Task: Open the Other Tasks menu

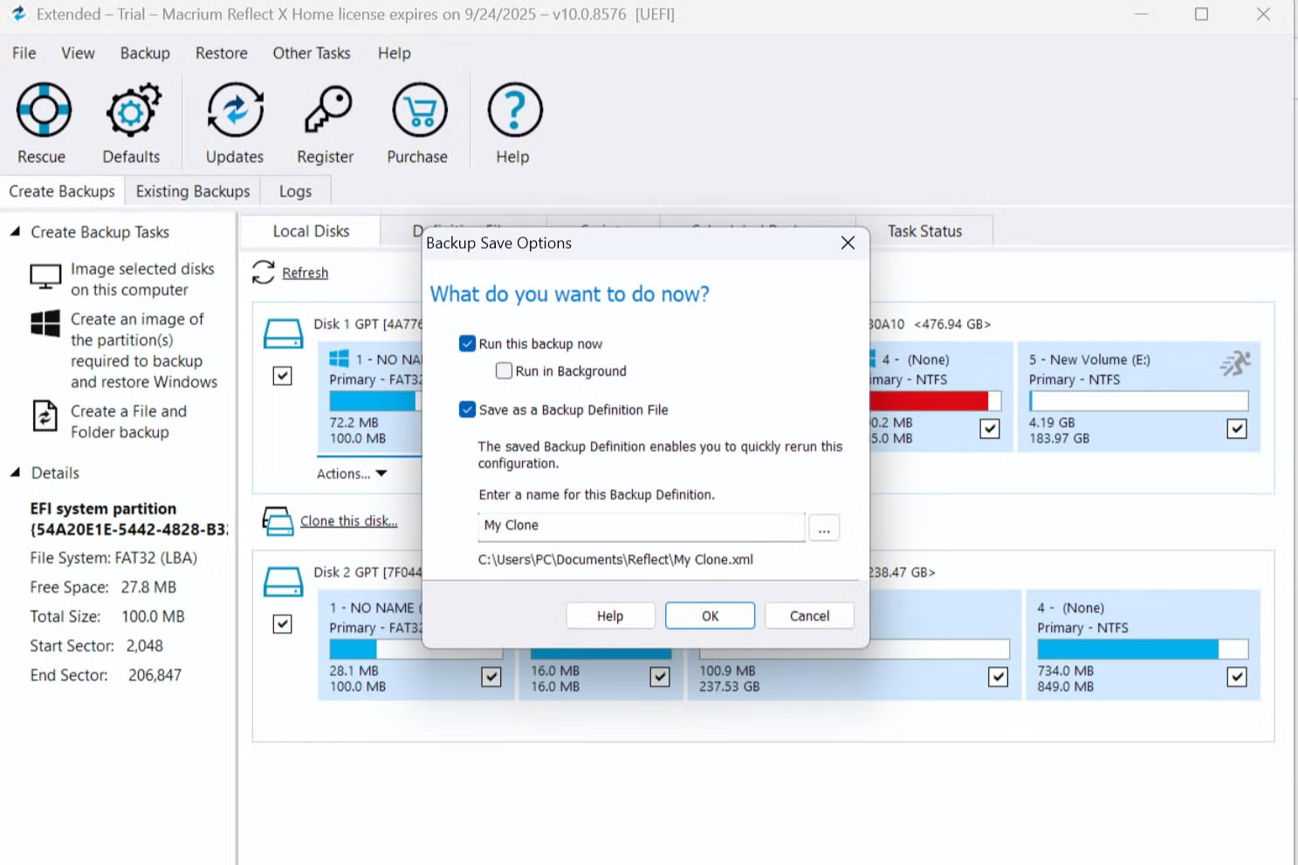Action: coord(311,53)
